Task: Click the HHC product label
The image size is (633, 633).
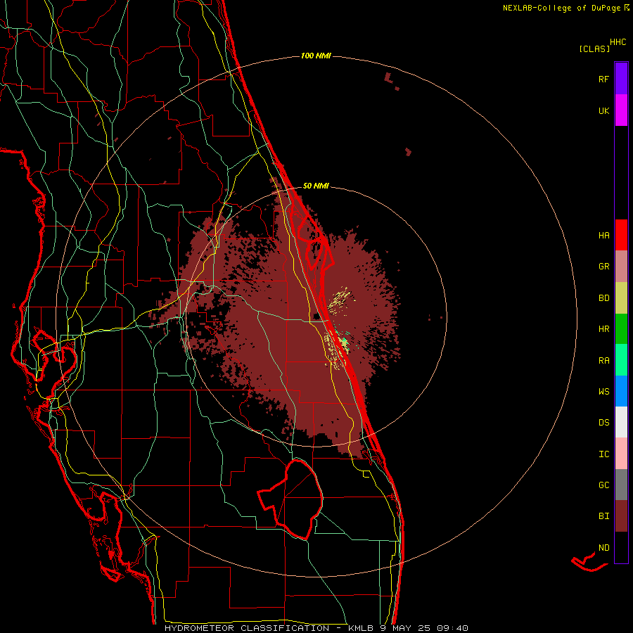Action: tap(618, 42)
